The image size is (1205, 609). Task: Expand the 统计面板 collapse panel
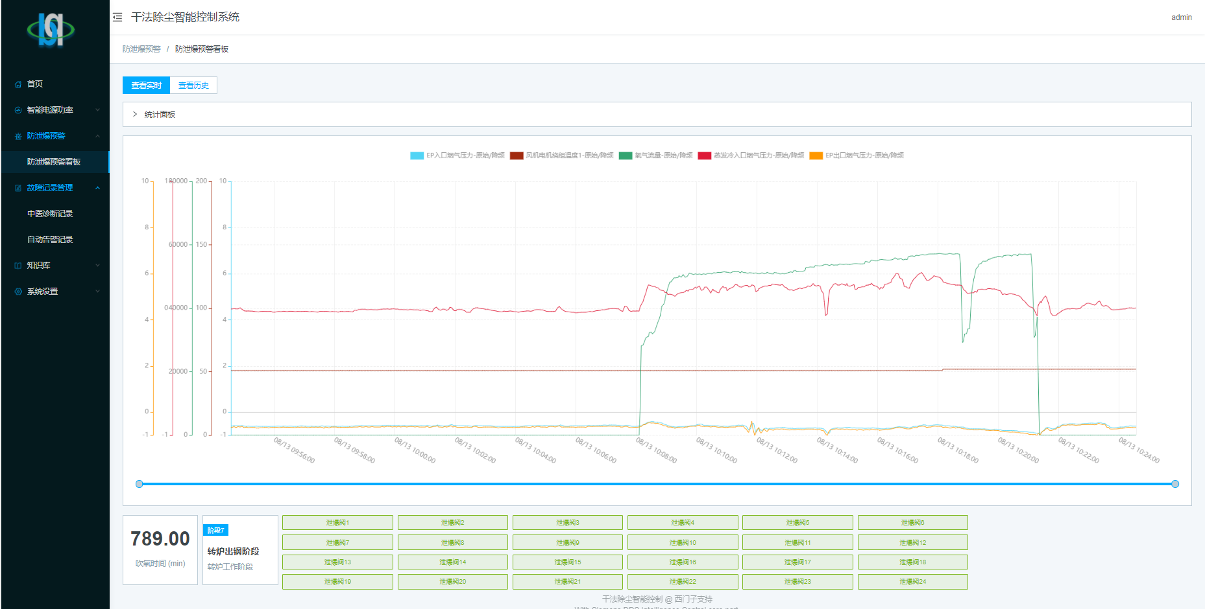[657, 115]
